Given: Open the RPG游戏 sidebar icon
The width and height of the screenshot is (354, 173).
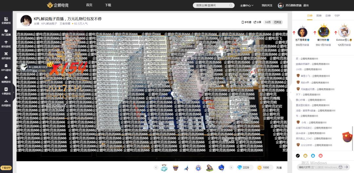Looking at the screenshot, I should coord(6,68).
